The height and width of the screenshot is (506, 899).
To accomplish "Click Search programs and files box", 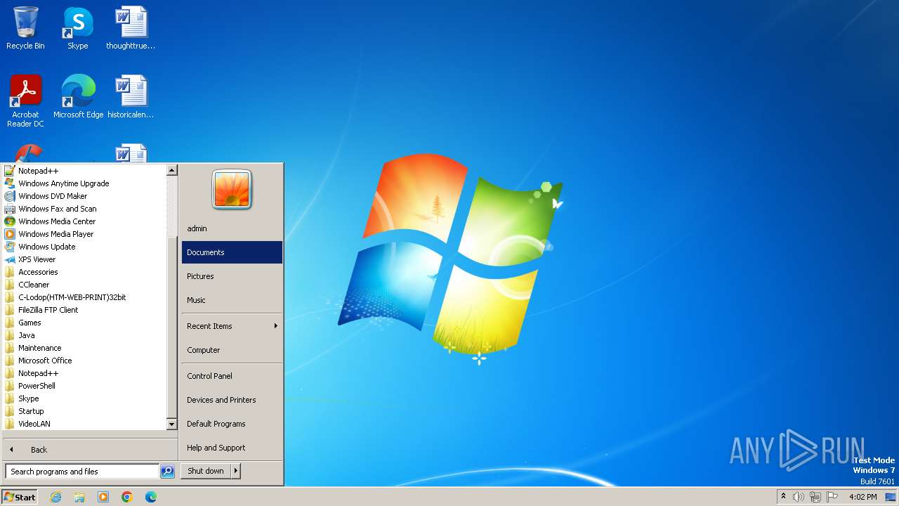I will [x=82, y=472].
